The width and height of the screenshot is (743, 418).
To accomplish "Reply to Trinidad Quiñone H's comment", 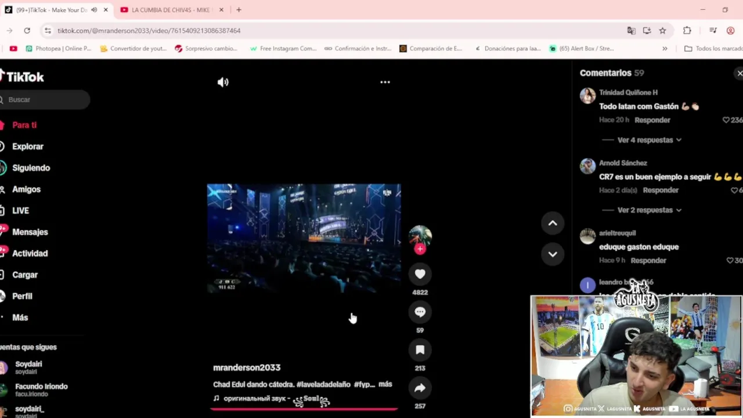I will coord(652,120).
